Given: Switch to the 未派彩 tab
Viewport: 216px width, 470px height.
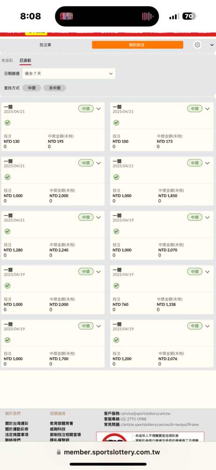Looking at the screenshot, I should coord(7,61).
